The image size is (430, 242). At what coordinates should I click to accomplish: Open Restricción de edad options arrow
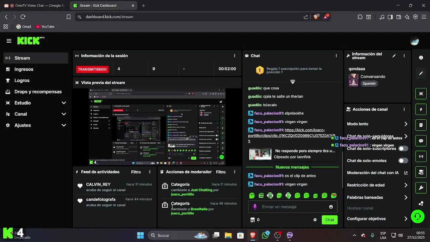point(406,185)
